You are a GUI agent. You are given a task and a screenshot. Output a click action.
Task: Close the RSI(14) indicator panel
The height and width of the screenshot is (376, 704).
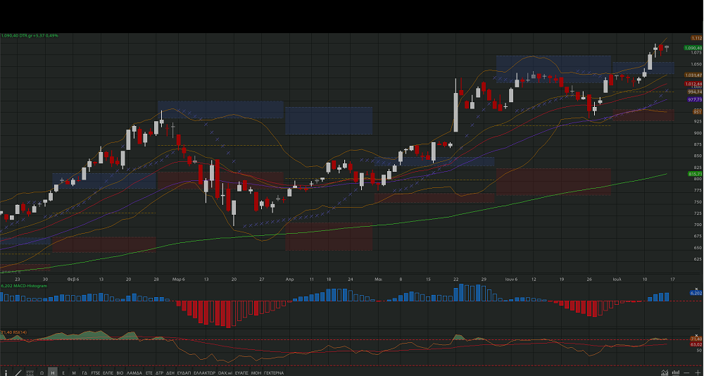(x=697, y=336)
